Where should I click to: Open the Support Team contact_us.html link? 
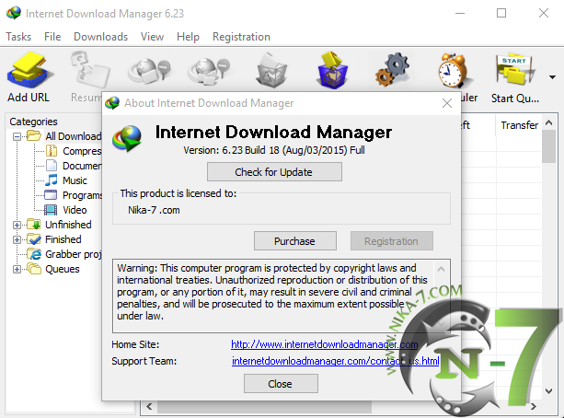point(335,361)
